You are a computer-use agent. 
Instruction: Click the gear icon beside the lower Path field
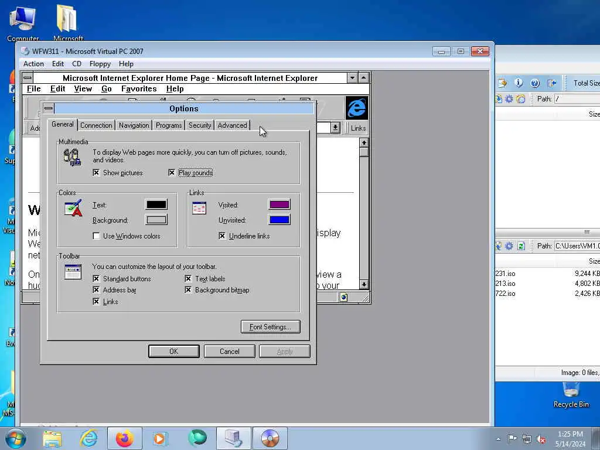509,246
